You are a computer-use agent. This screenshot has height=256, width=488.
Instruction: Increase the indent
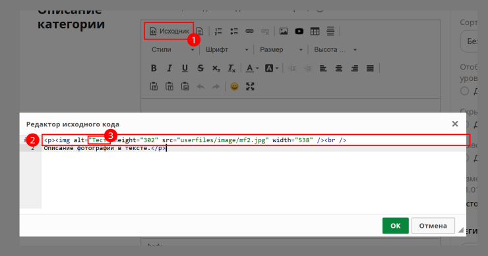307,68
